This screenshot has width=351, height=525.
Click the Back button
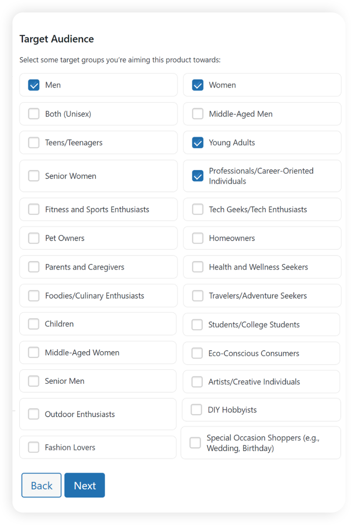pyautogui.click(x=41, y=485)
